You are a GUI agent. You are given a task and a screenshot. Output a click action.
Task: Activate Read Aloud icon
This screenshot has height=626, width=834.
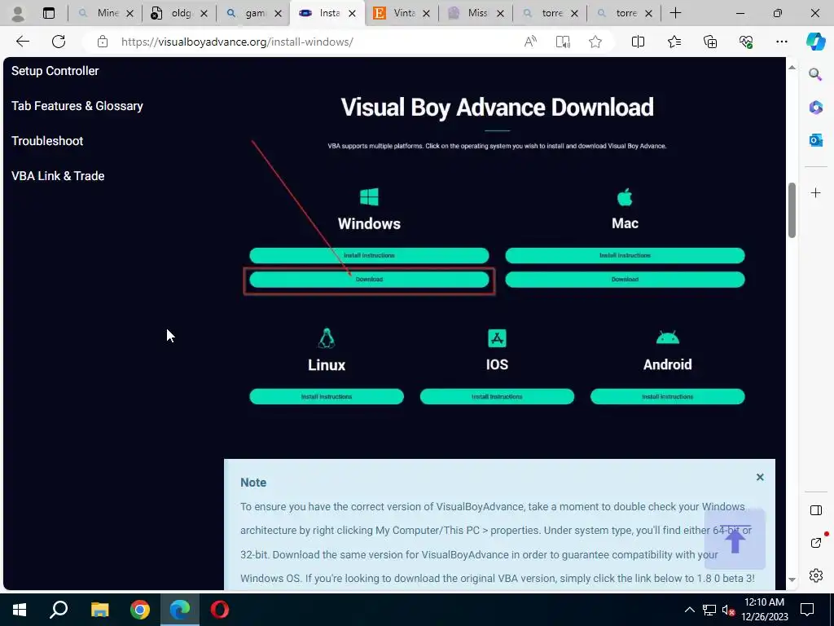click(x=530, y=42)
